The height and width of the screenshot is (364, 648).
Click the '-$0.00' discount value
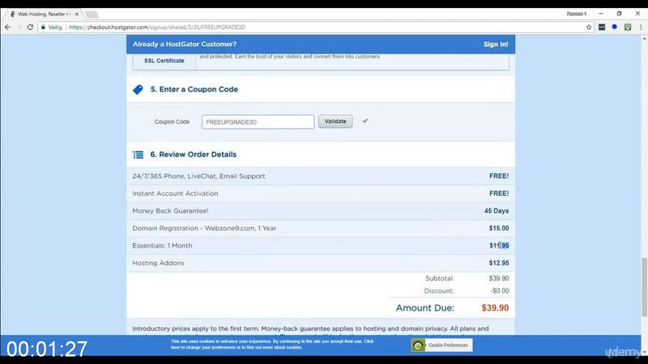pyautogui.click(x=500, y=291)
